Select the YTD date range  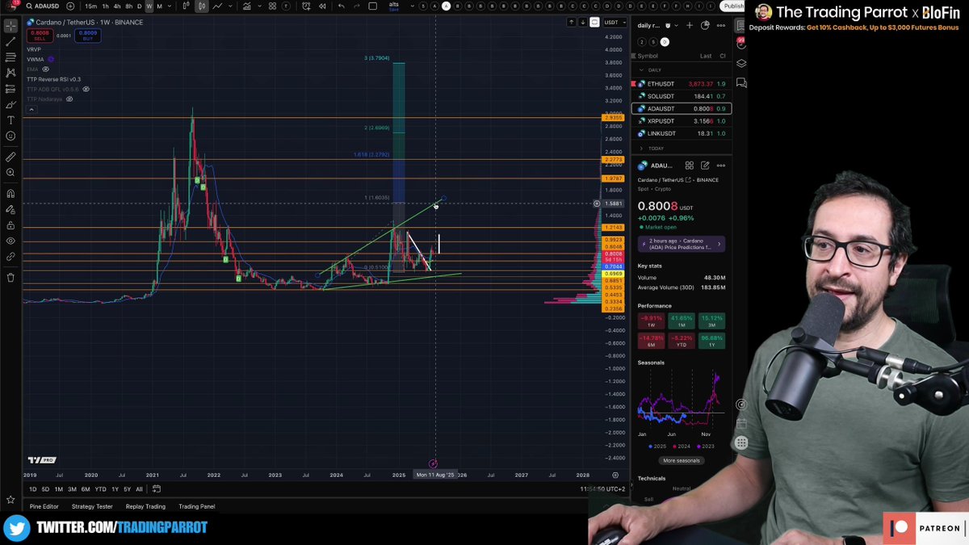pos(100,489)
